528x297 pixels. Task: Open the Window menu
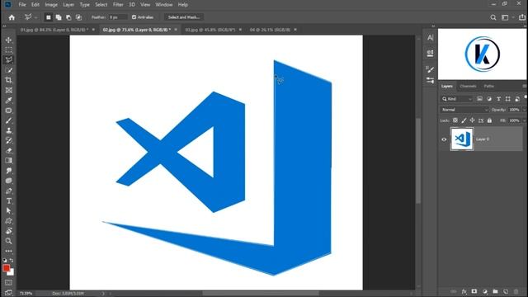[x=164, y=5]
